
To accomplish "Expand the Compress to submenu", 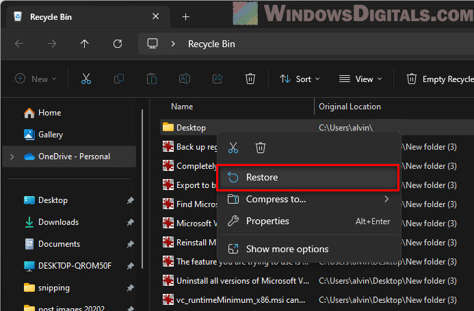I will [308, 199].
